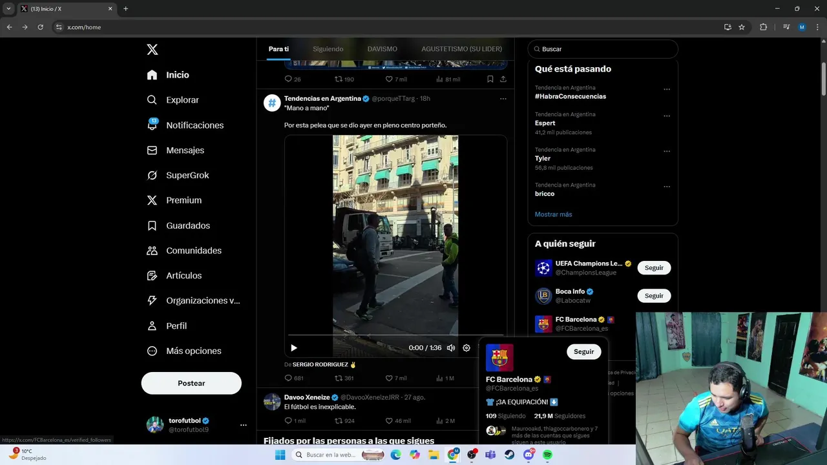Play the street fight video
This screenshot has width=827, height=465.
[294, 348]
